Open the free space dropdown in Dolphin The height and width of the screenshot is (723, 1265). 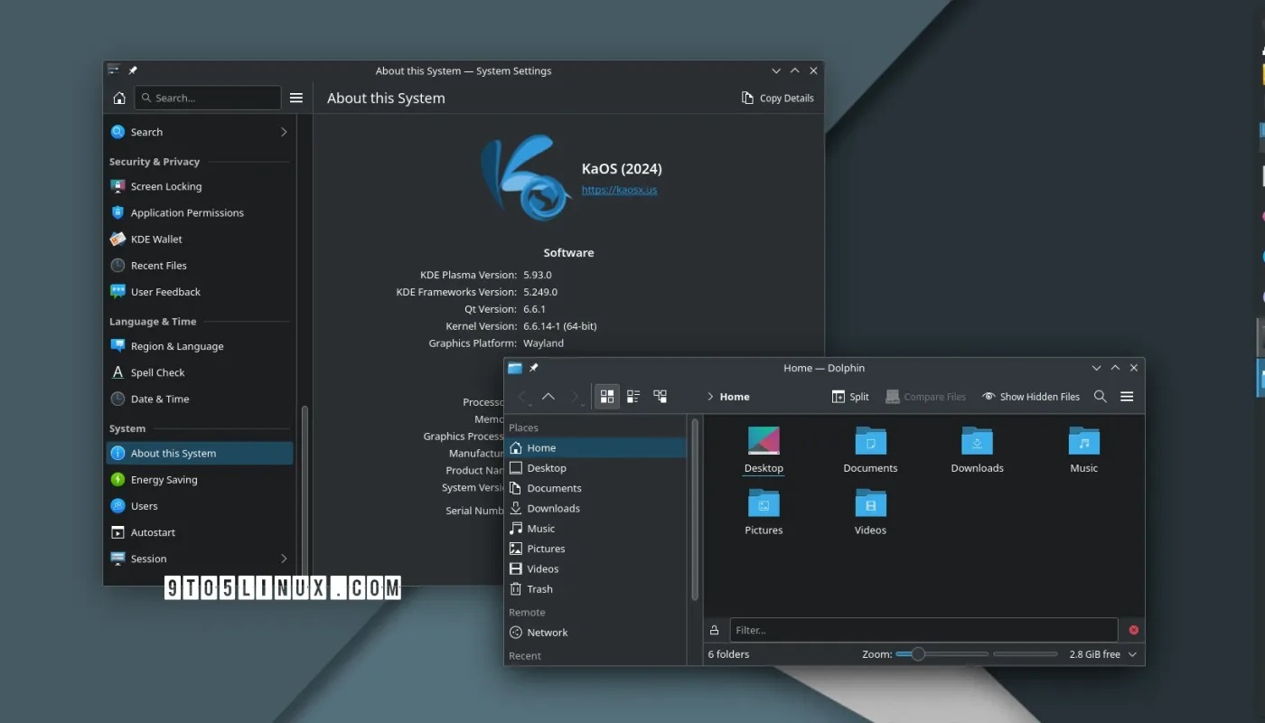click(1132, 653)
